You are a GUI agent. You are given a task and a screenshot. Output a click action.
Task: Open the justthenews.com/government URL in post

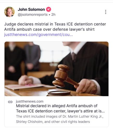(38, 35)
